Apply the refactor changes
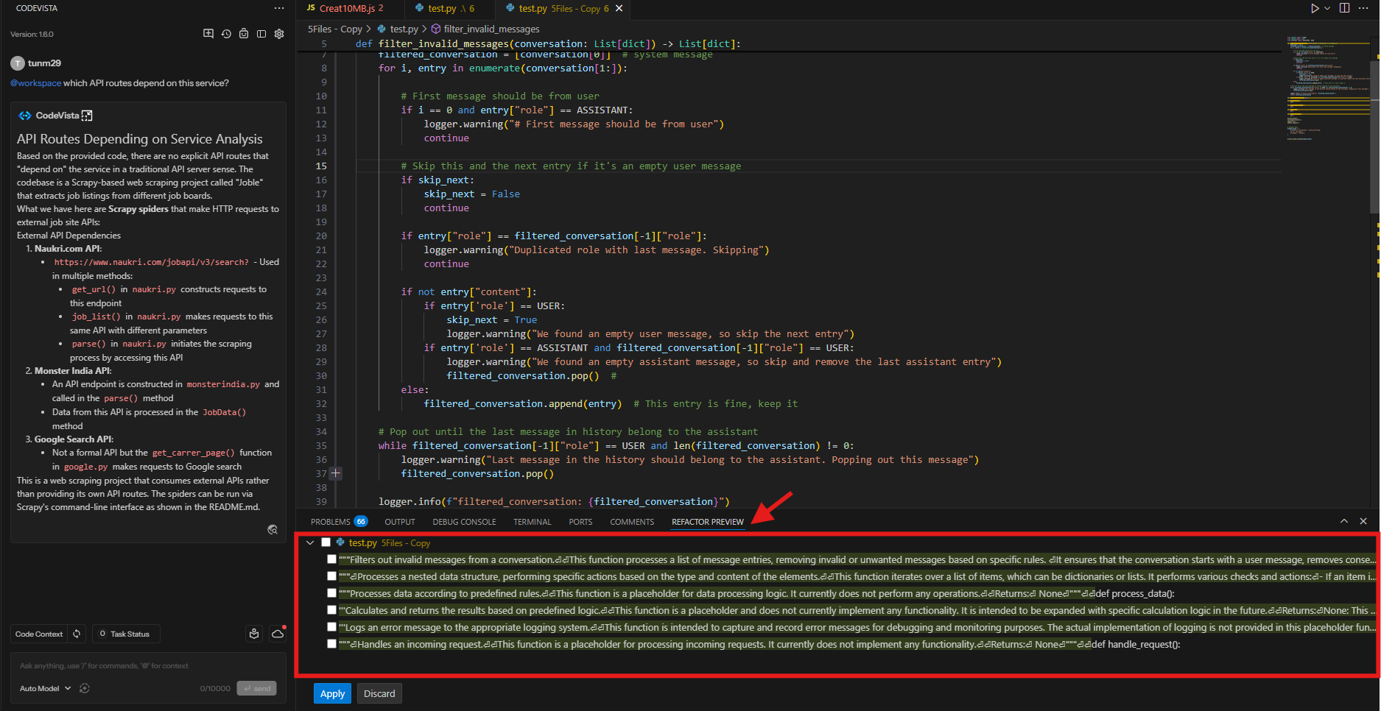Screen dimensions: 1381x711 (x=332, y=693)
